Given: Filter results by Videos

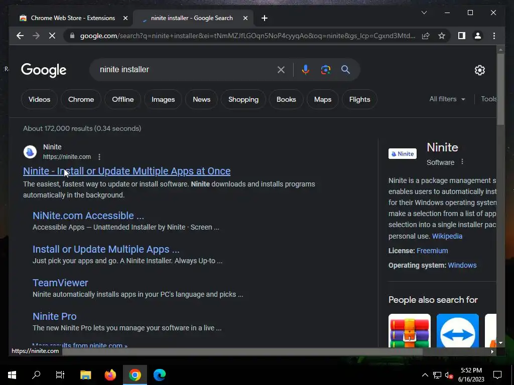Looking at the screenshot, I should [x=39, y=99].
